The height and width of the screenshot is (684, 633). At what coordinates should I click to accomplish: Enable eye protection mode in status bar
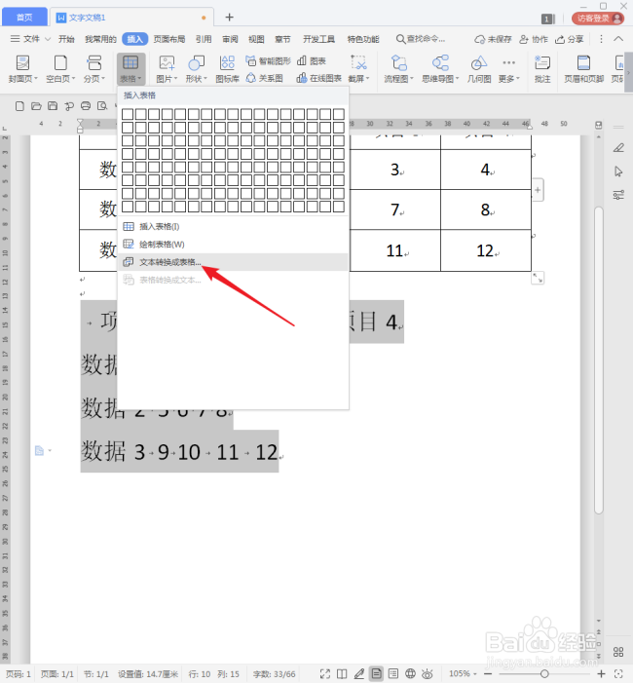coord(428,674)
